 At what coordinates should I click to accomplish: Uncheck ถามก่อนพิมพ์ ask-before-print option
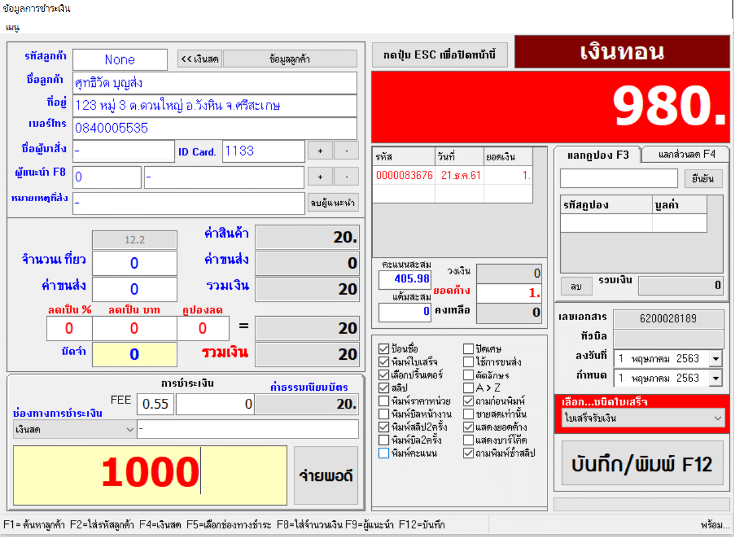(469, 401)
